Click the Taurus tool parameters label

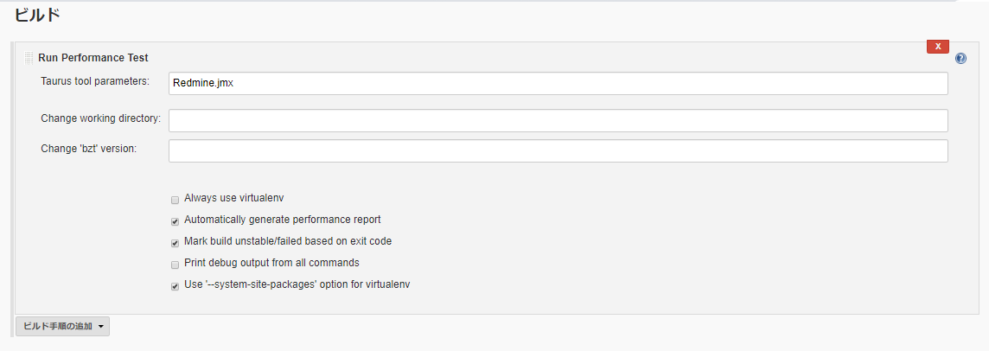pyautogui.click(x=94, y=81)
